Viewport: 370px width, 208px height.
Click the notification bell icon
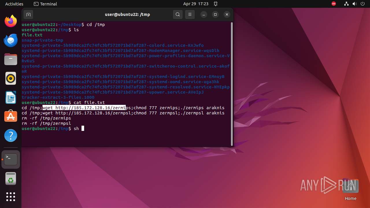(216, 4)
